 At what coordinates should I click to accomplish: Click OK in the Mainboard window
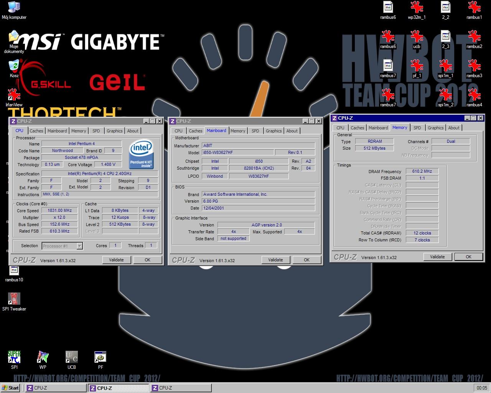(x=306, y=260)
